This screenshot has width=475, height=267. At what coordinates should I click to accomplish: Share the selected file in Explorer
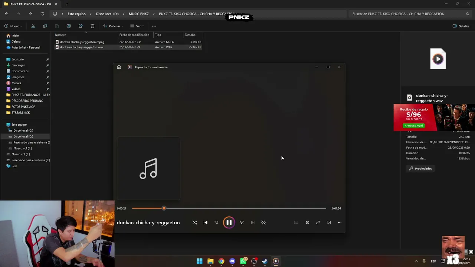coord(81,26)
